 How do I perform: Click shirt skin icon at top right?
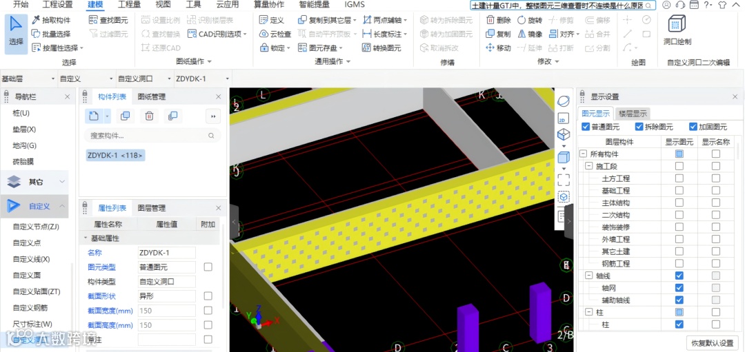point(723,6)
